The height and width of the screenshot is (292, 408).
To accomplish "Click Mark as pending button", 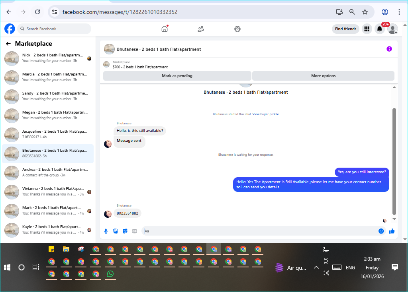I will [x=177, y=76].
